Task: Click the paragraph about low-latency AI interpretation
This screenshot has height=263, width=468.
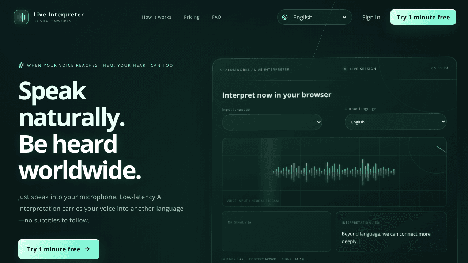Action: coord(101,209)
